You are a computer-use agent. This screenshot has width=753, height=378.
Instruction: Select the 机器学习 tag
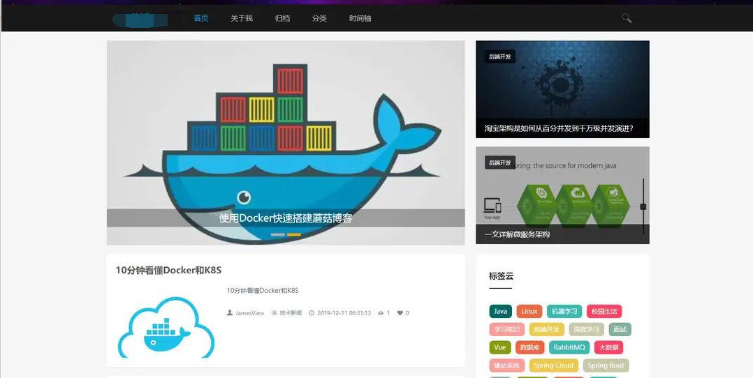tap(564, 311)
